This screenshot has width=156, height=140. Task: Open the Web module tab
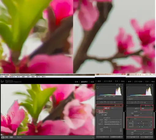pos(123,81)
